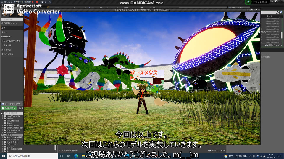Viewport: 284px width, 159px height.
Task: Take a screenshot with the Bandicam camera icon
Action: click(41, 2)
